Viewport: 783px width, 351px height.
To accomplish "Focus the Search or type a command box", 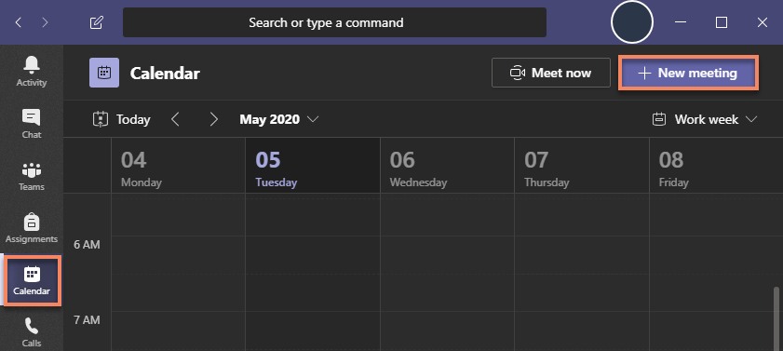I will (334, 22).
